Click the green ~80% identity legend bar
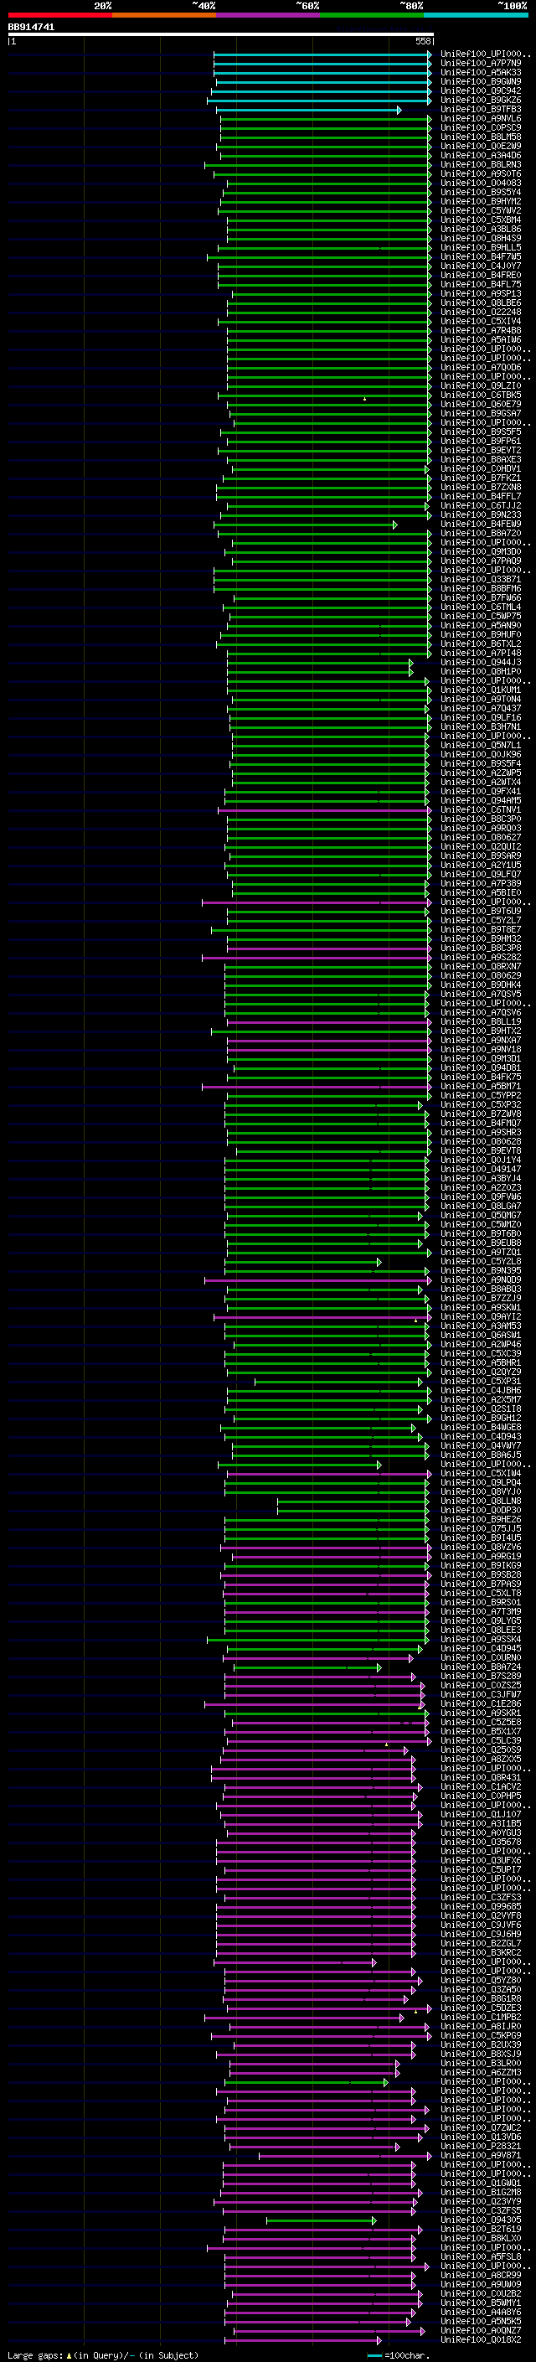 tap(372, 15)
